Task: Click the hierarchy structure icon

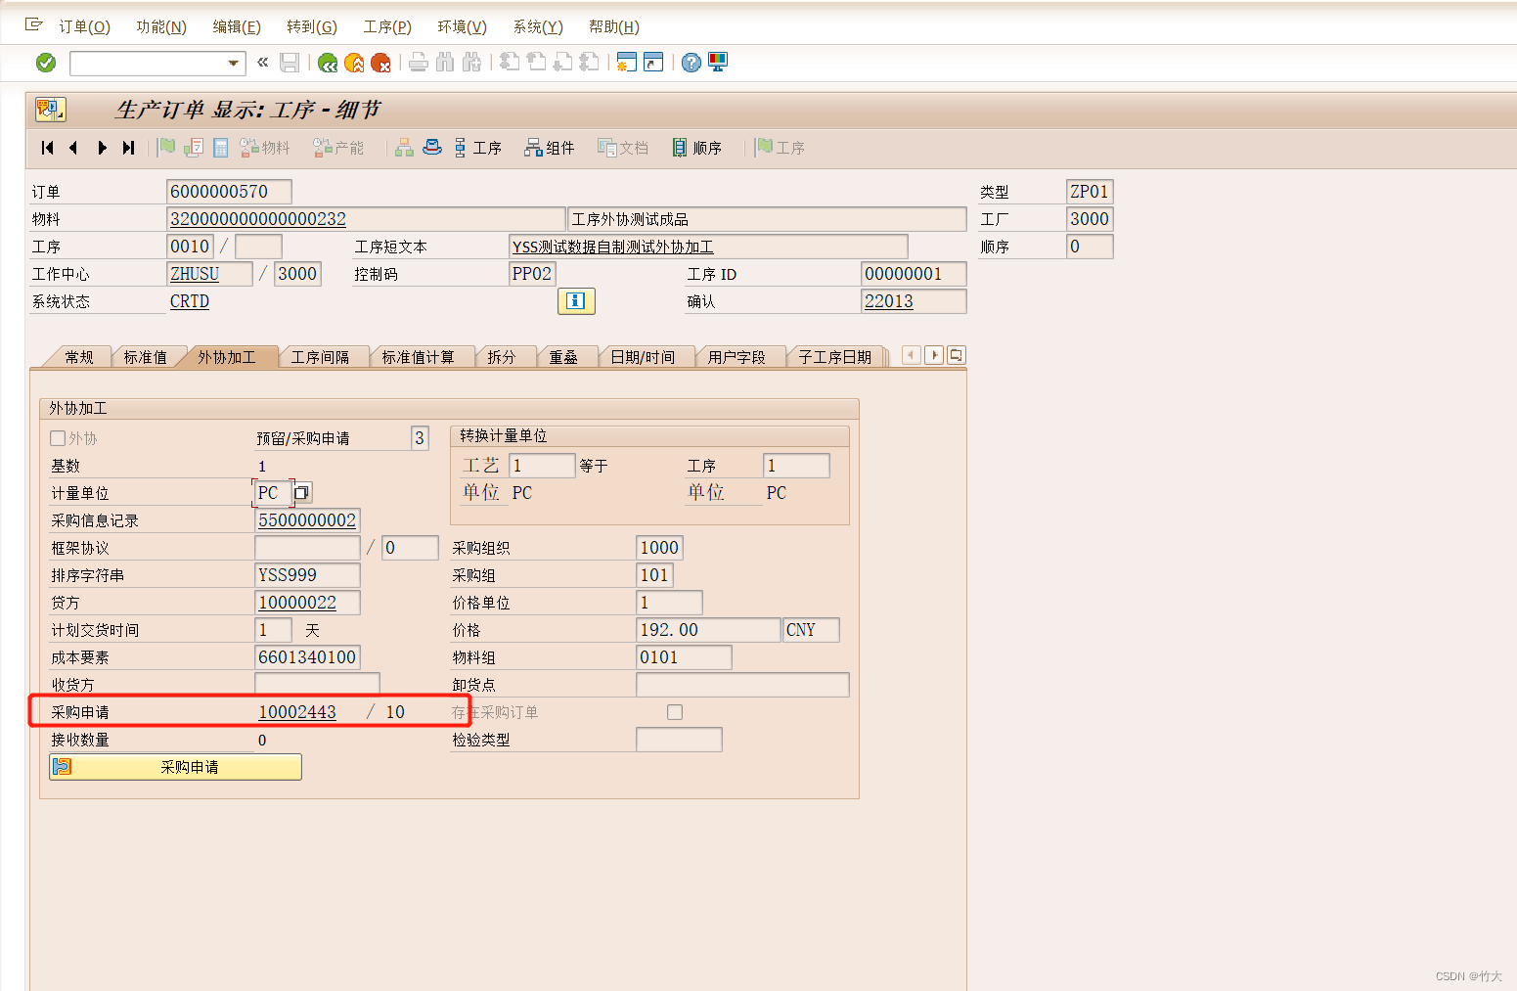Action: (405, 148)
